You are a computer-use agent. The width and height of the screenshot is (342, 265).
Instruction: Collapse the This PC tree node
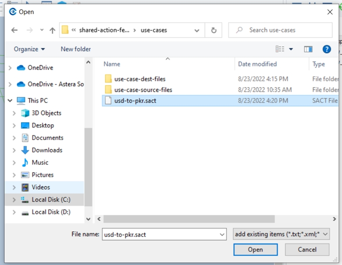[x=10, y=100]
